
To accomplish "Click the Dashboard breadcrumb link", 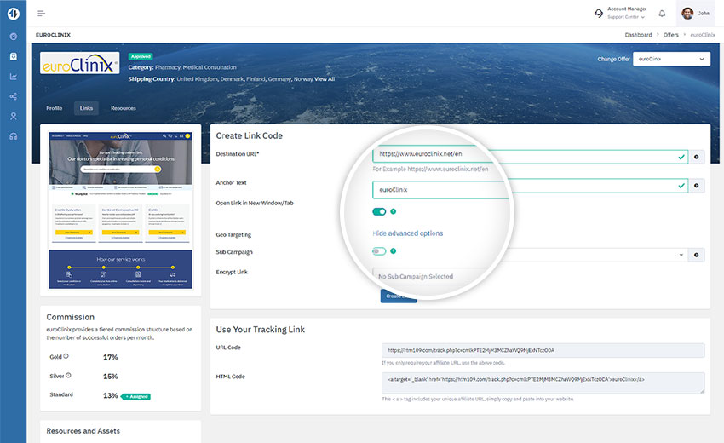I will click(638, 35).
